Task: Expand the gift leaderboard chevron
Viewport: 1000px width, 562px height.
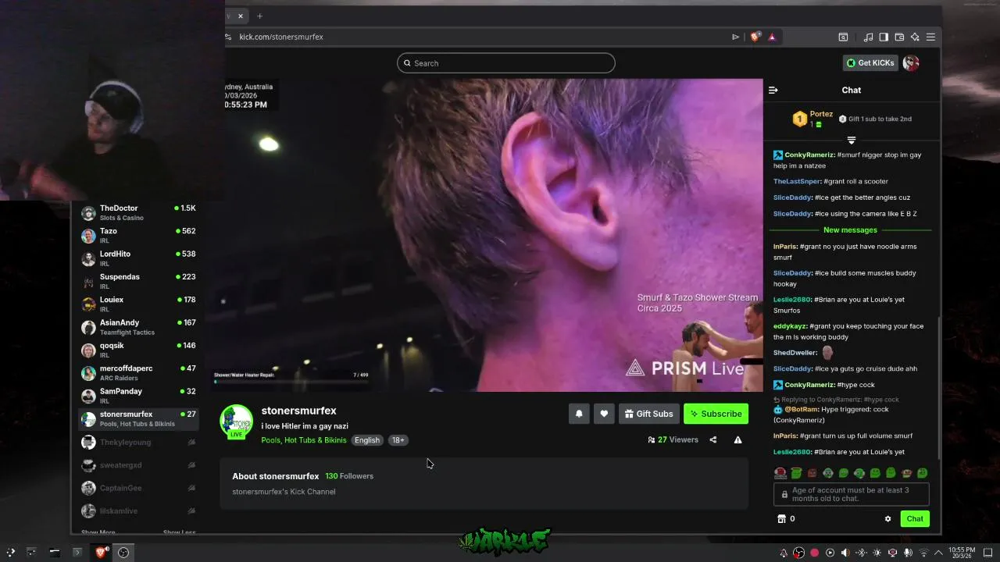Action: pyautogui.click(x=852, y=140)
